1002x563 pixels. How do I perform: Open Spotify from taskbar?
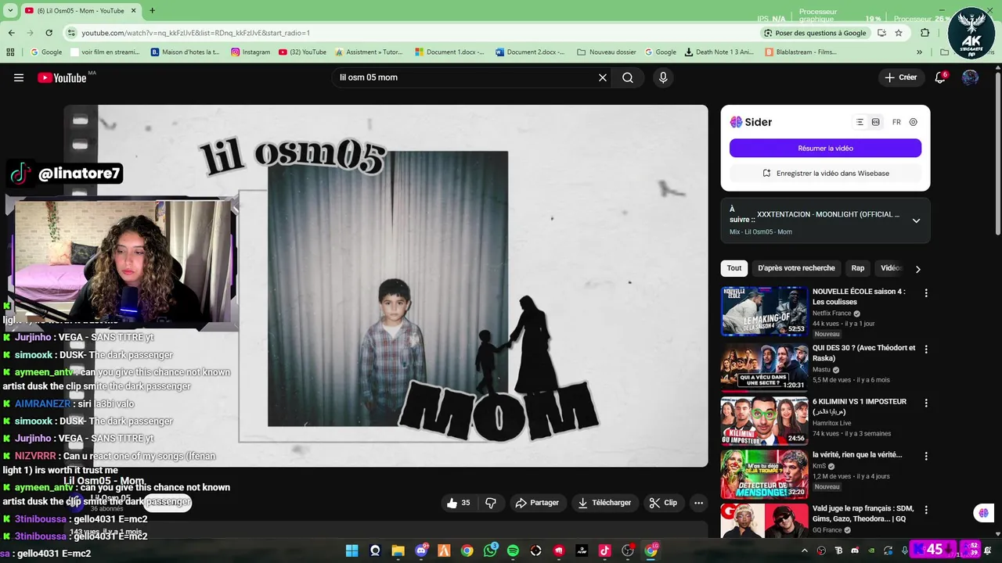(x=513, y=550)
